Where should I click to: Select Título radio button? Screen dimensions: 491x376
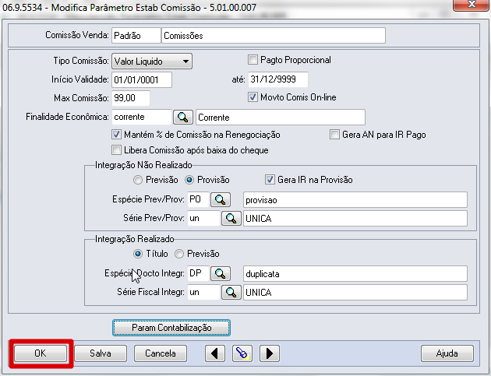137,254
